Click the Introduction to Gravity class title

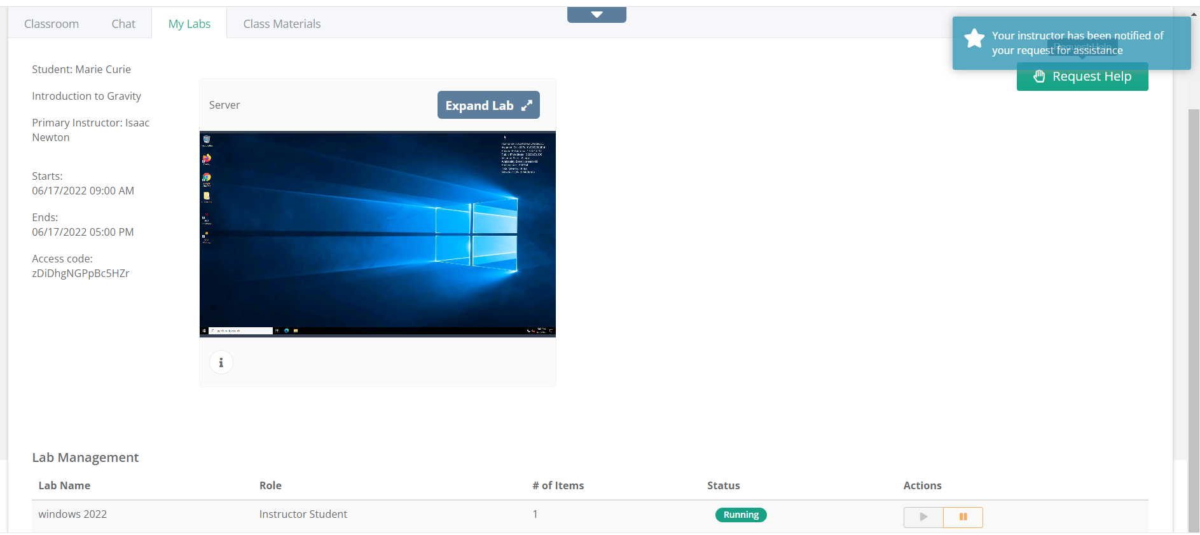click(86, 96)
